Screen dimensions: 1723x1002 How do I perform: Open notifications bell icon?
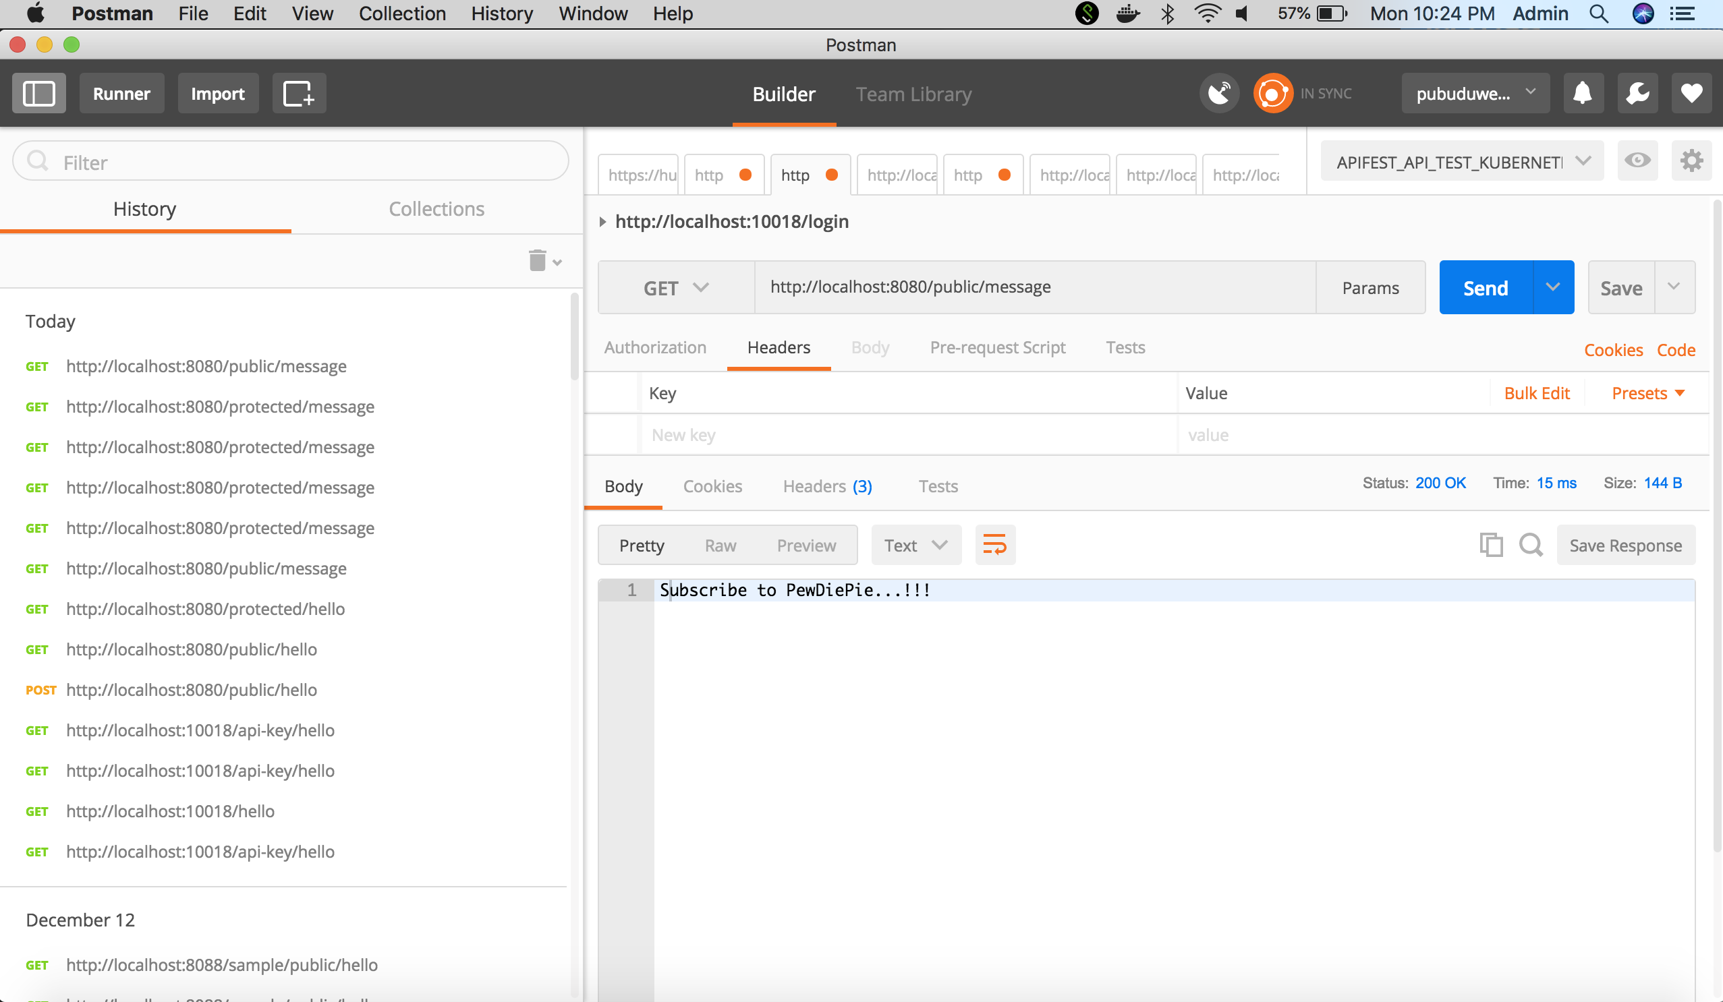tap(1583, 94)
